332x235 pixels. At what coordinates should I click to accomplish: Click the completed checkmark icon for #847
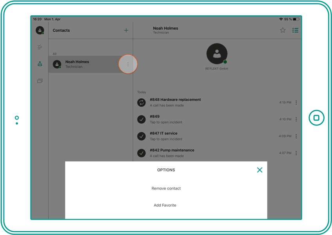pyautogui.click(x=142, y=136)
